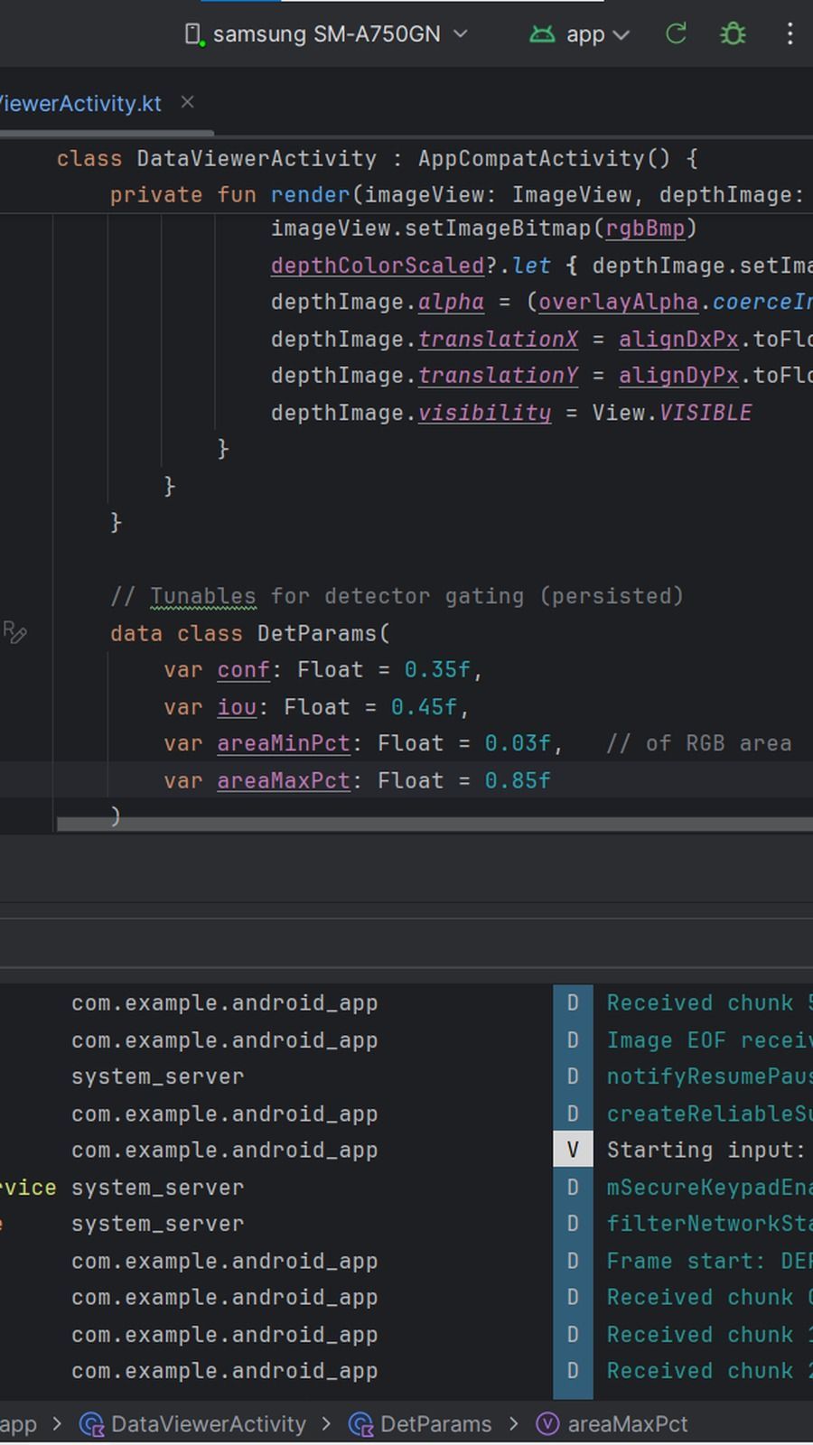Select DetParams in the breadcrumb bar
Image resolution: width=813 pixels, height=1445 pixels.
pos(435,1424)
